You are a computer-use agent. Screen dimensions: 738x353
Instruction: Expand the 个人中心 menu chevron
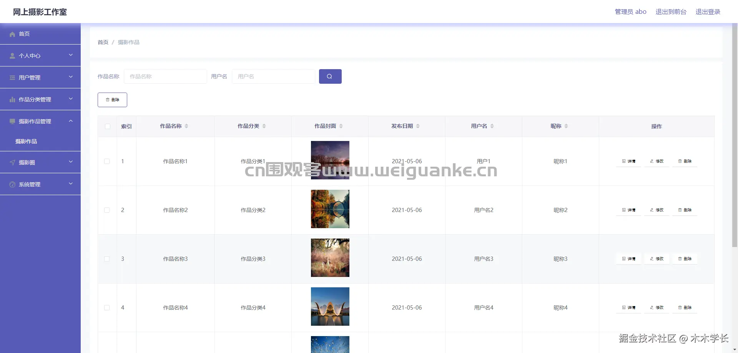coord(71,55)
